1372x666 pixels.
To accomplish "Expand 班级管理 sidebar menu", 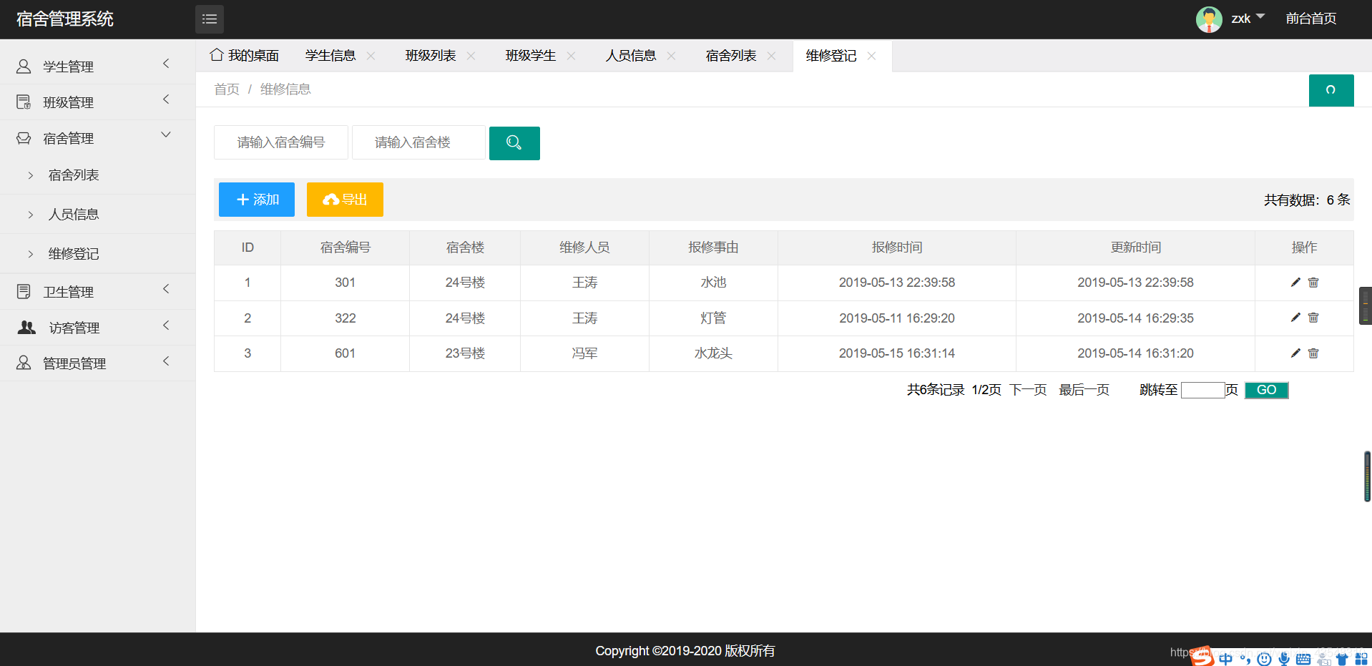I will pyautogui.click(x=97, y=102).
